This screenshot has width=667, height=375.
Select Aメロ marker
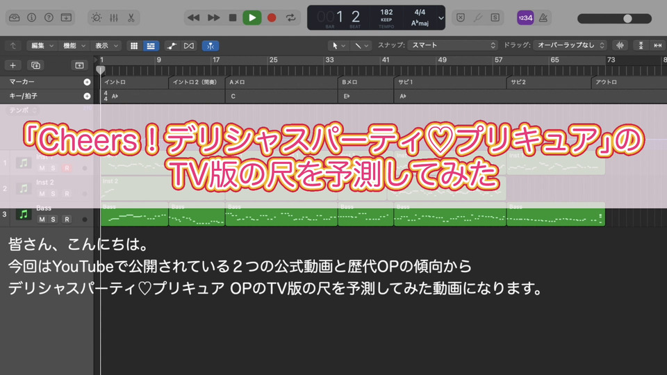281,82
